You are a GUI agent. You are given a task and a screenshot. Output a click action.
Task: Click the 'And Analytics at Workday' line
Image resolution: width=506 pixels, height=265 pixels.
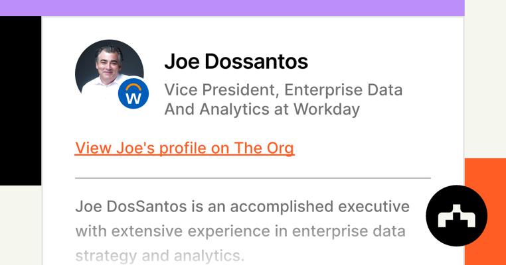pyautogui.click(x=262, y=109)
